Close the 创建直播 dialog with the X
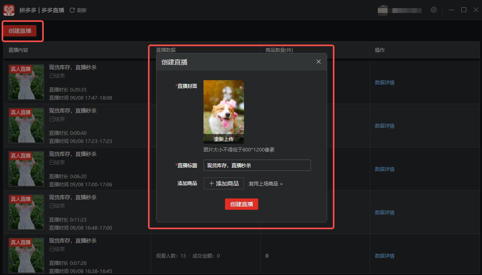This screenshot has height=275, width=482. [x=319, y=62]
